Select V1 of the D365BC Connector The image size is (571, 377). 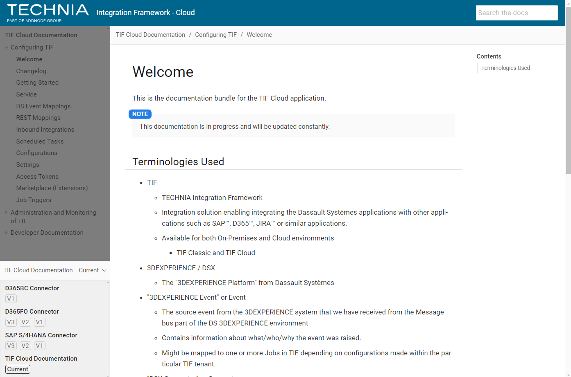pyautogui.click(x=11, y=299)
